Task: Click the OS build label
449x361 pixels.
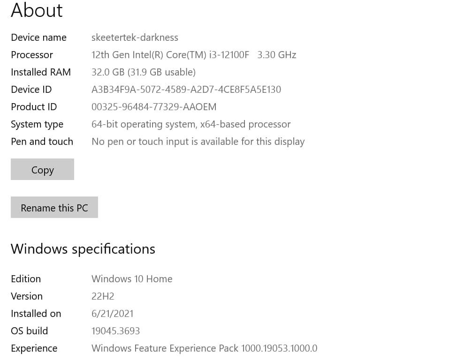Action: [29, 331]
